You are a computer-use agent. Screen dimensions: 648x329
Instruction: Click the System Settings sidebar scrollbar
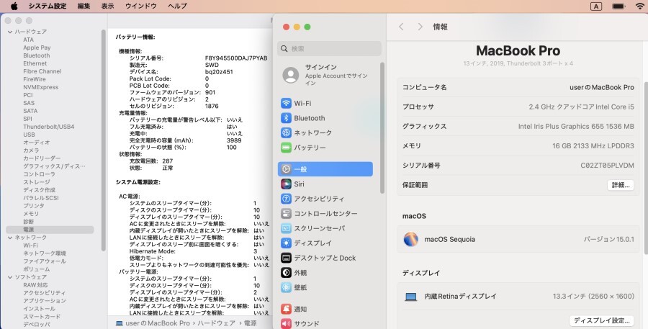382,128
